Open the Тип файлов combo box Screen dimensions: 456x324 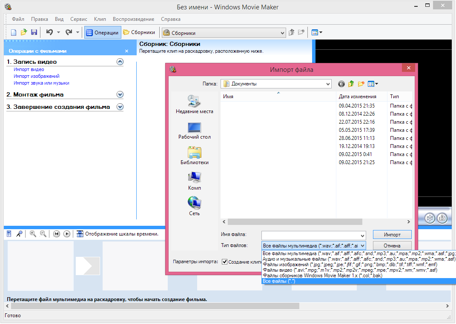click(313, 246)
